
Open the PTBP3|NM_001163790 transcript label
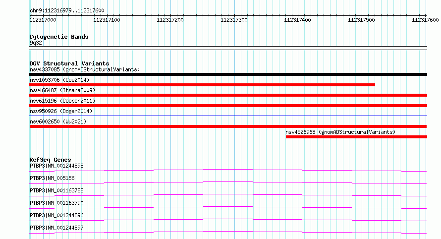[x=56, y=203]
